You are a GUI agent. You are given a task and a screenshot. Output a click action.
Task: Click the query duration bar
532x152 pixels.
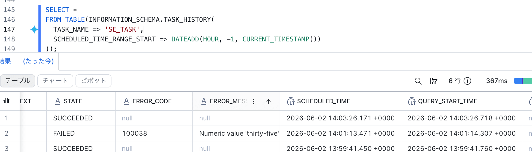tap(523, 81)
